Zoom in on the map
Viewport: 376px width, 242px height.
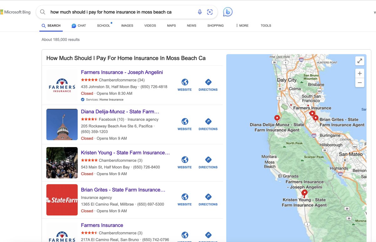360,73
